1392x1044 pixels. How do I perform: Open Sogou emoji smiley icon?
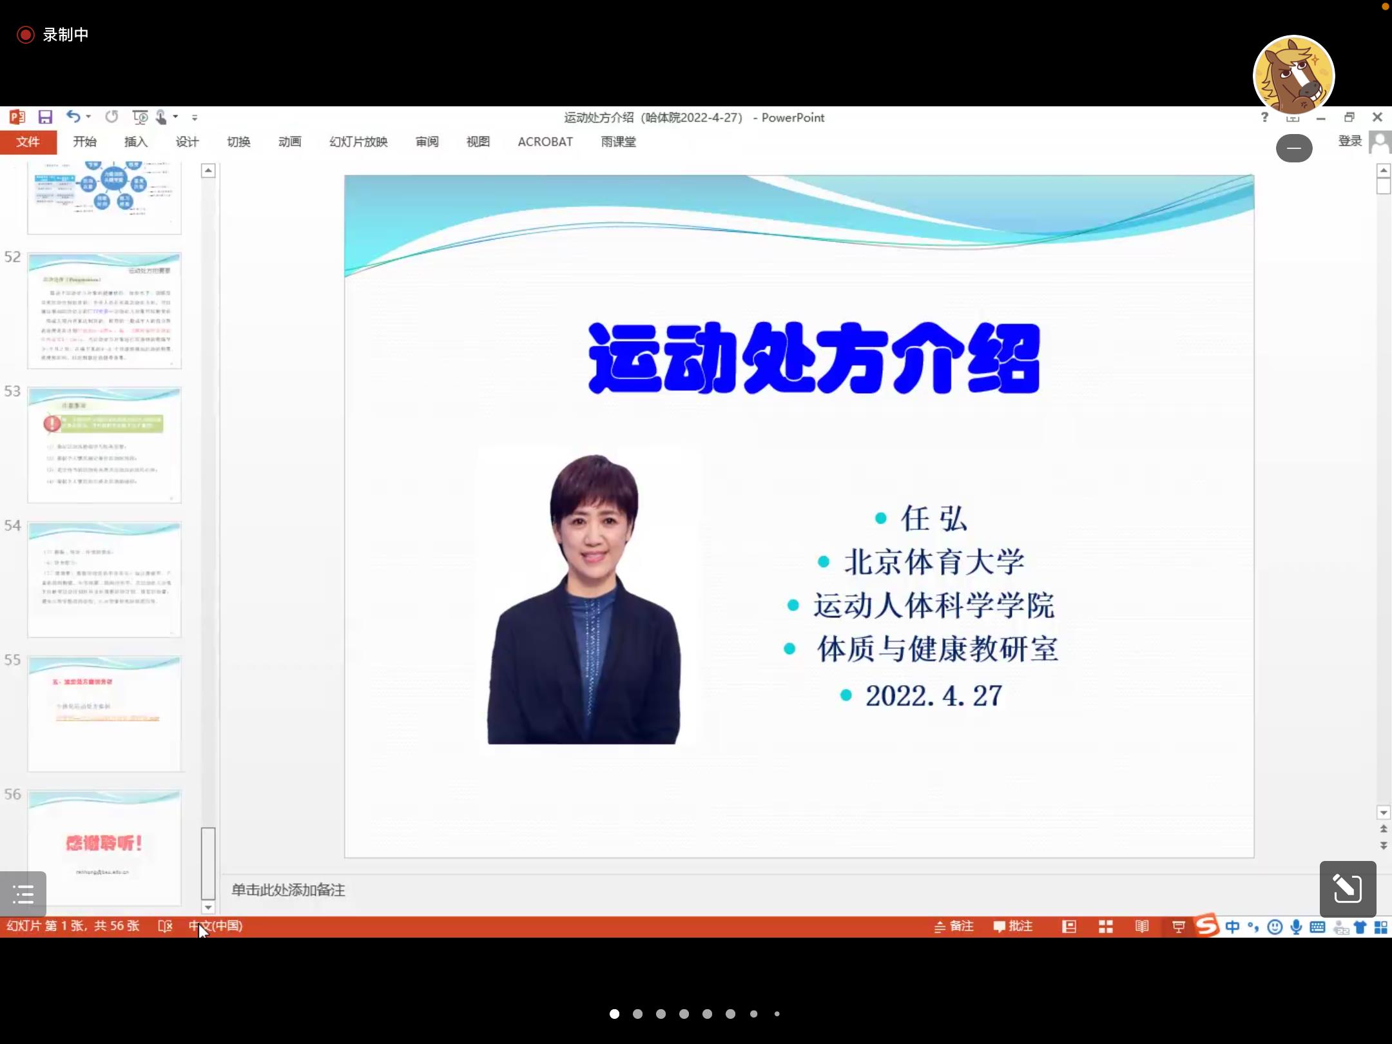[1274, 927]
